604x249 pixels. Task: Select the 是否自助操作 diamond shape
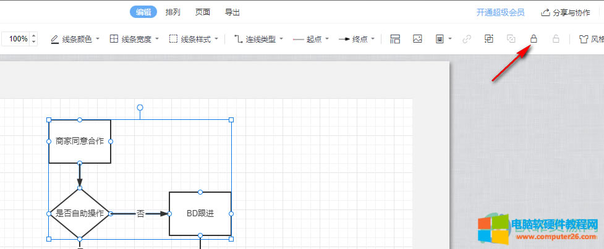pyautogui.click(x=80, y=214)
